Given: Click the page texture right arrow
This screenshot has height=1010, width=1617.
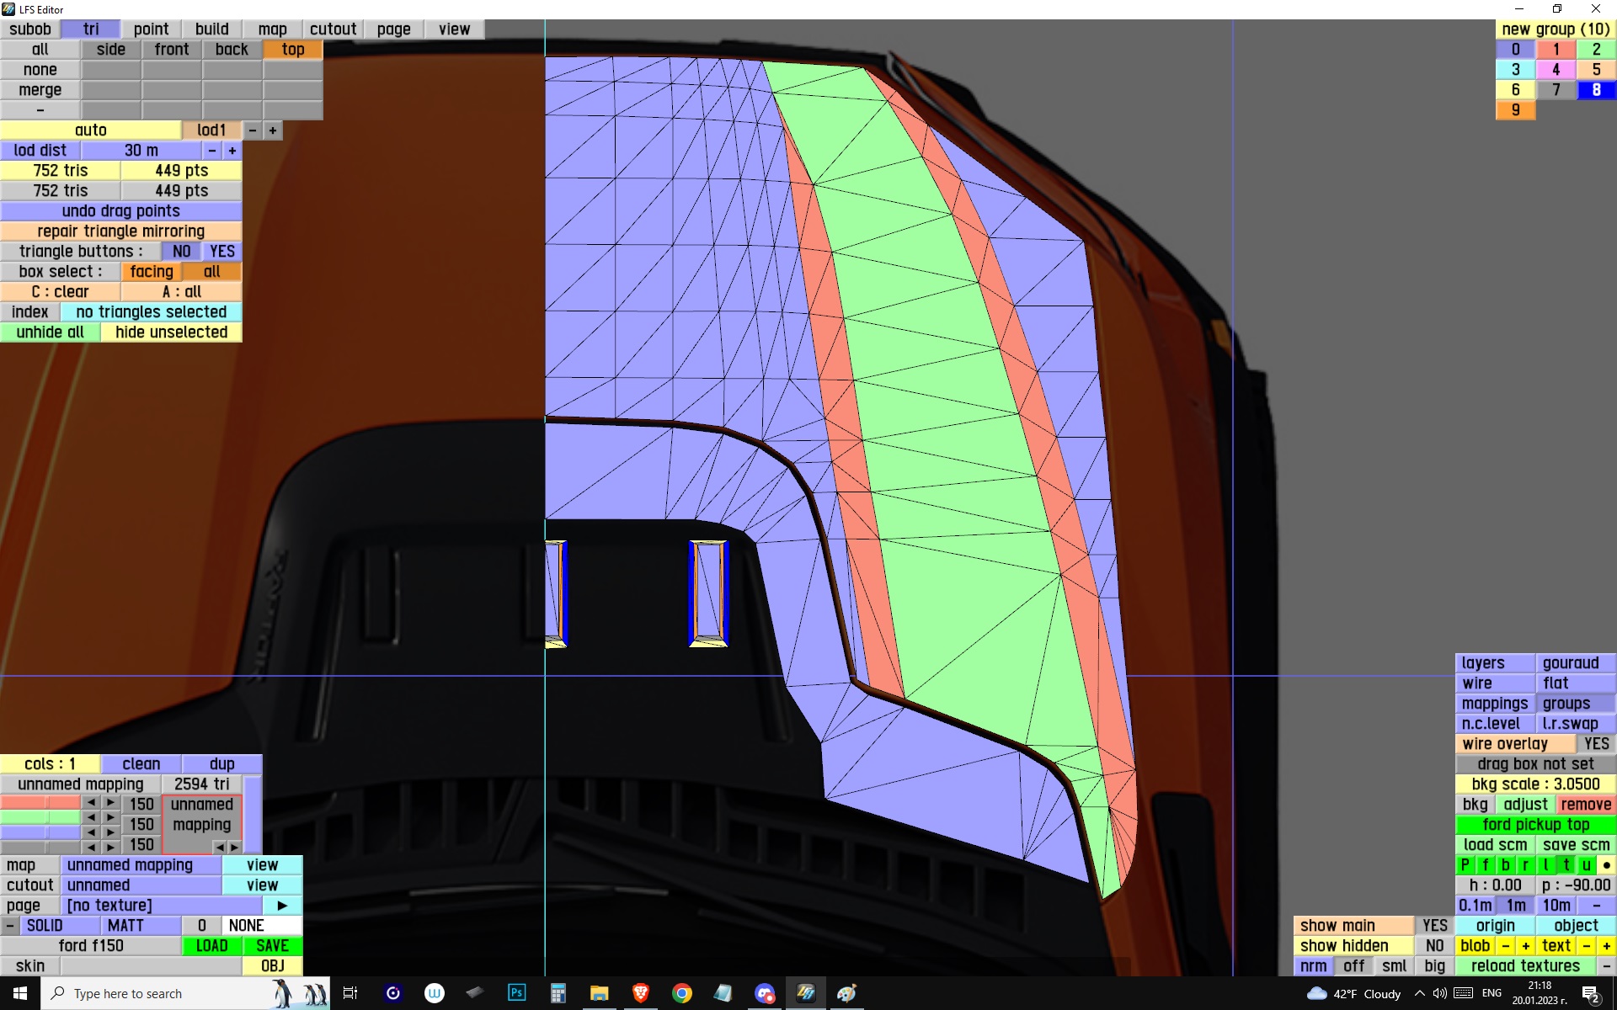Looking at the screenshot, I should (282, 906).
